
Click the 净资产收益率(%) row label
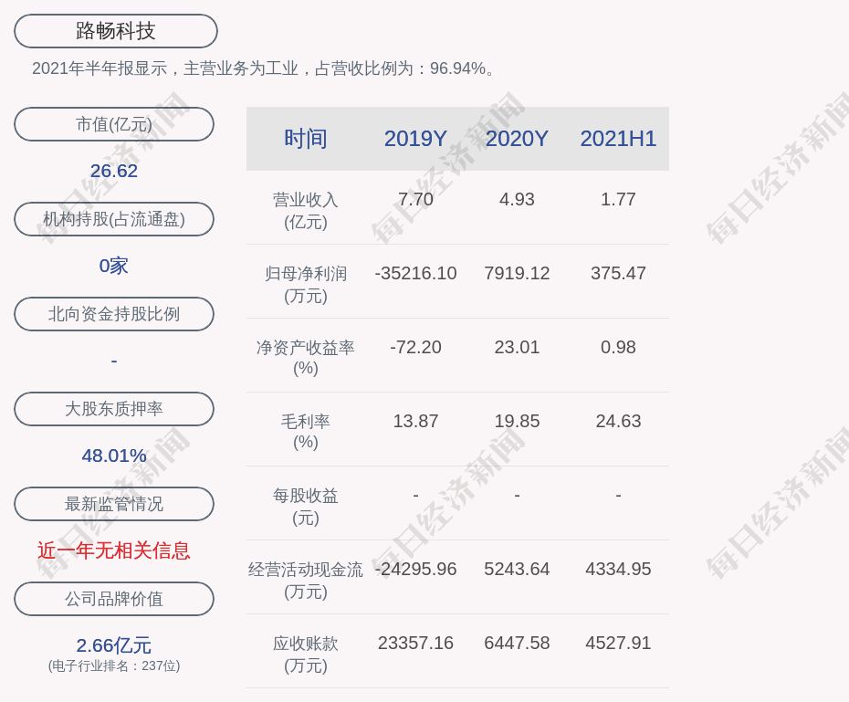click(306, 357)
